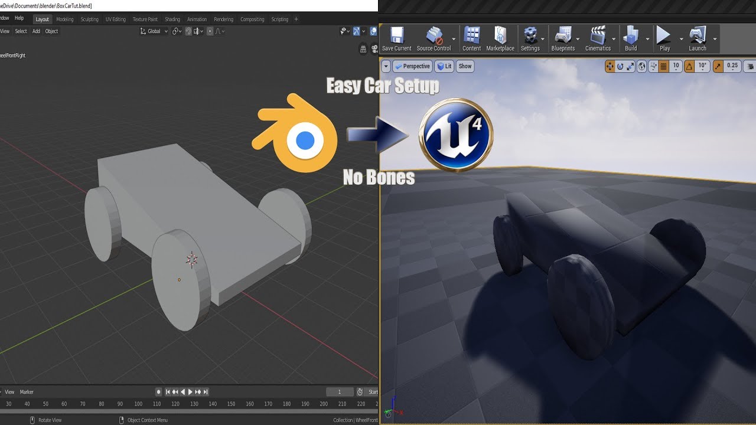Jump to timeline end in Blender
This screenshot has width=756, height=425.
click(205, 392)
